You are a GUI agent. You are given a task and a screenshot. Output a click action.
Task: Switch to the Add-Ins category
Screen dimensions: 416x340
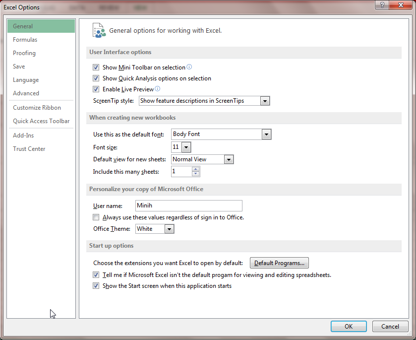coord(41,135)
